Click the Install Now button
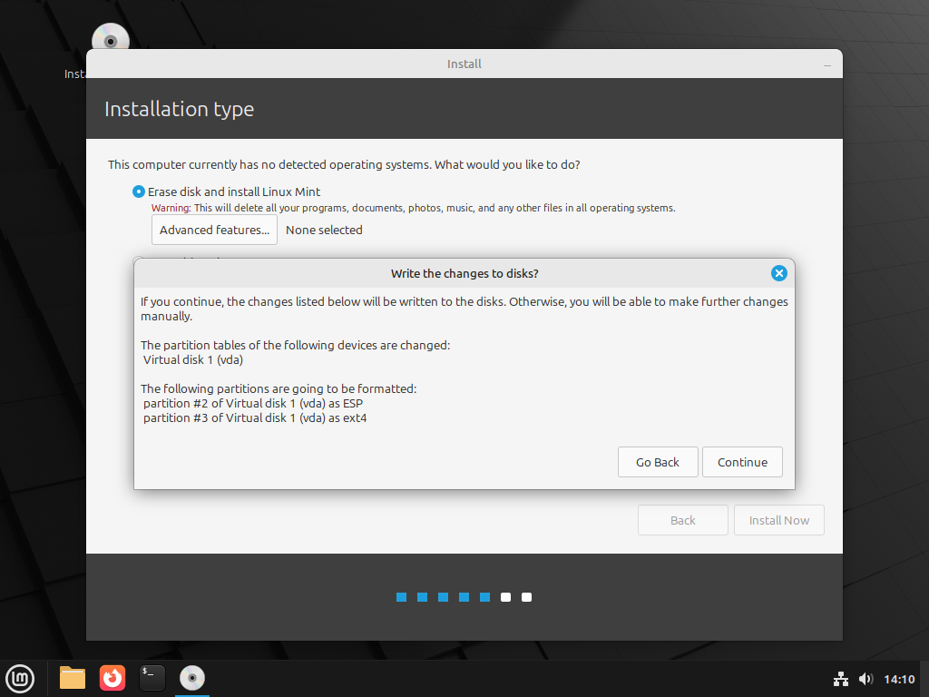The width and height of the screenshot is (929, 697). tap(778, 520)
